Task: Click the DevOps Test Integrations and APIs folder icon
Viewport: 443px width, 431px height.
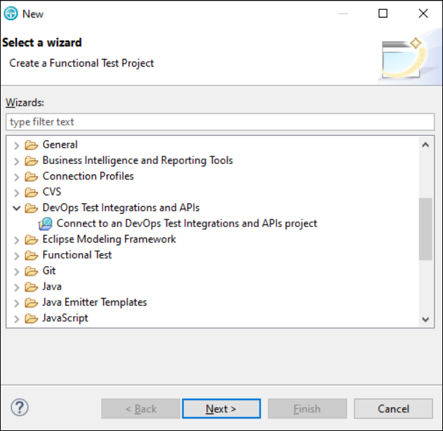Action: coord(31,208)
